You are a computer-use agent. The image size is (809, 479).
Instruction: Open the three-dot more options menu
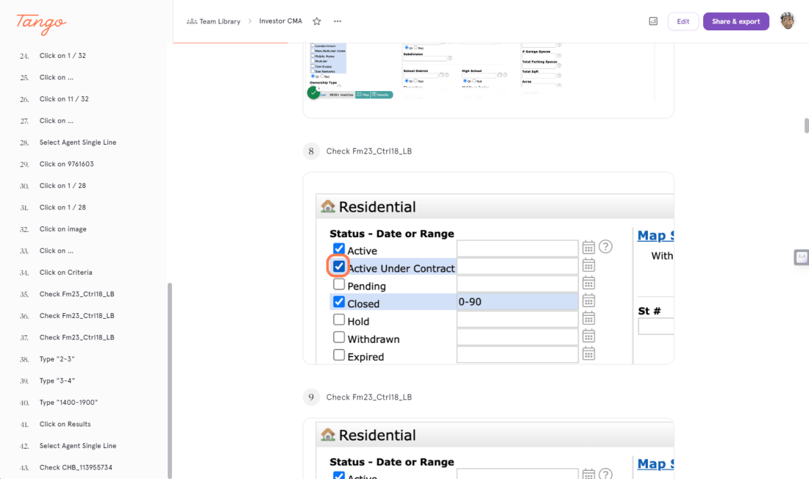[337, 22]
